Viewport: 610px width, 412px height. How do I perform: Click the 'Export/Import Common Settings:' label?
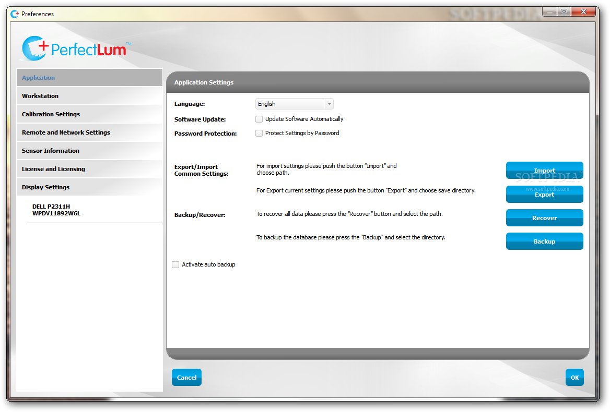pyautogui.click(x=201, y=171)
